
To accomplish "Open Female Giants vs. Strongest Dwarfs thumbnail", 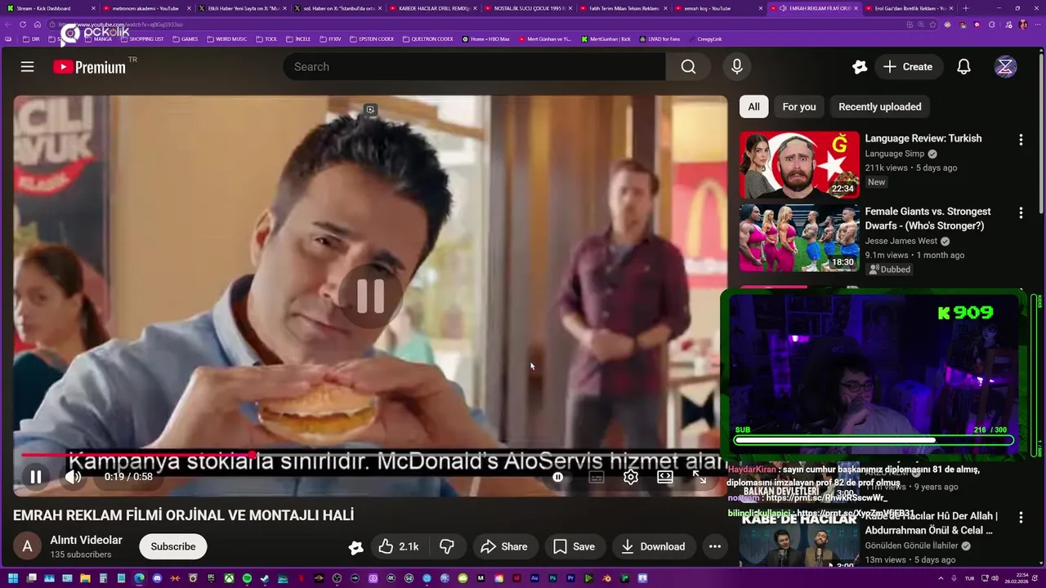I will point(799,238).
